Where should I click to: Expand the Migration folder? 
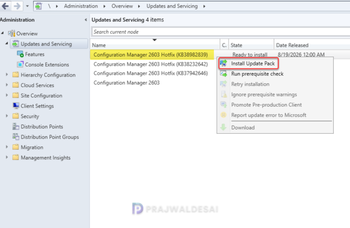[x=7, y=147]
